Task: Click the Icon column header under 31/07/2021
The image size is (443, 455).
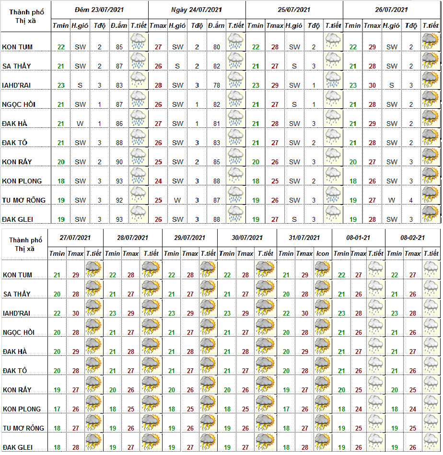Action: (323, 253)
